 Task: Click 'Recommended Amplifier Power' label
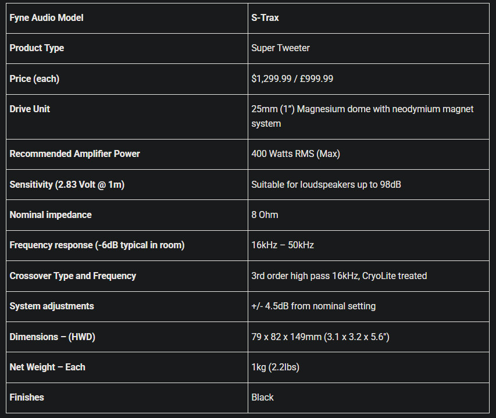(74, 154)
